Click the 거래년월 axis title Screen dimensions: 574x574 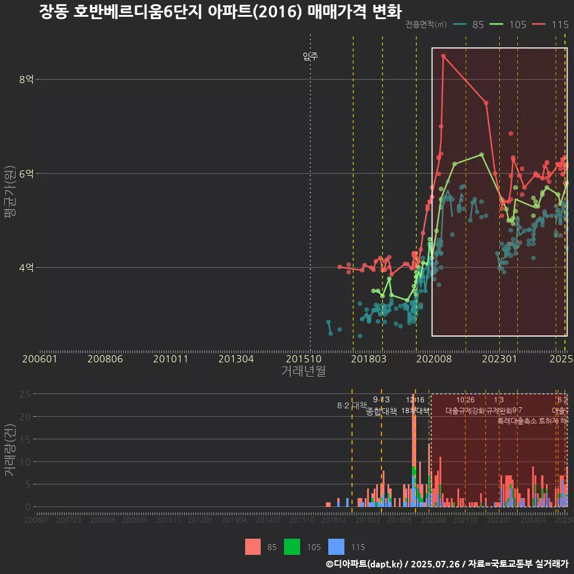tap(304, 371)
